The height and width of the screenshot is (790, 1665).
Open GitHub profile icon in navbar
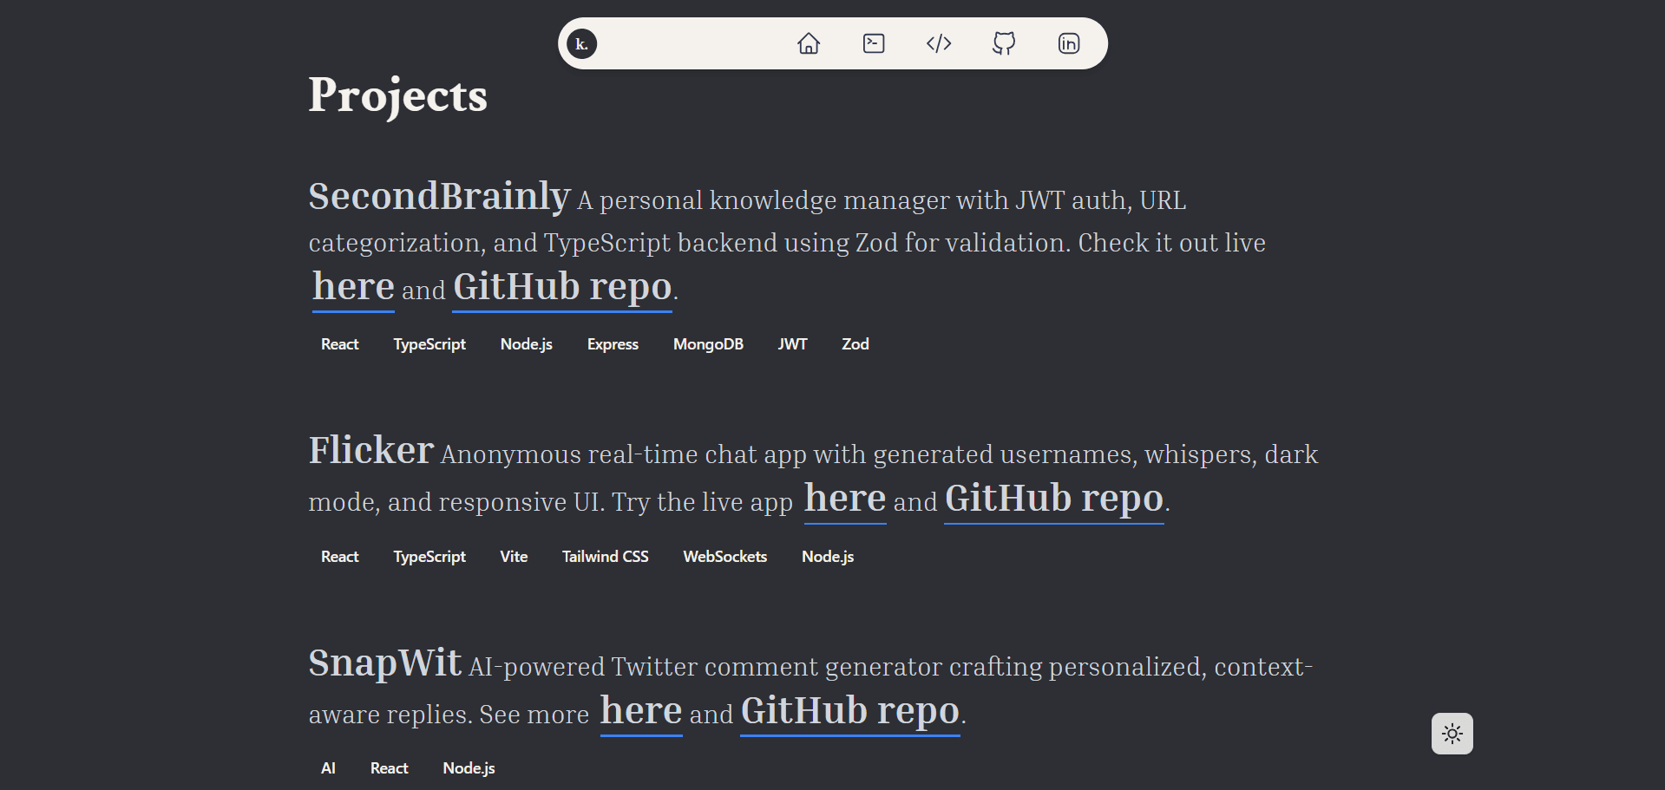(x=1004, y=43)
